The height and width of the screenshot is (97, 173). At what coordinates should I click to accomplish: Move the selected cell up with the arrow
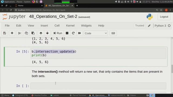(41, 33)
